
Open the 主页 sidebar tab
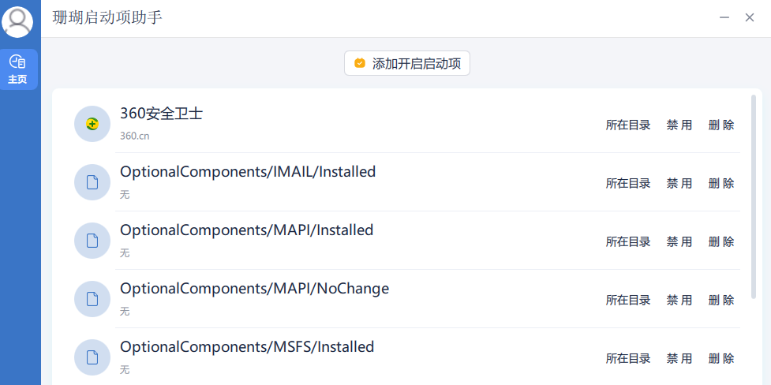pyautogui.click(x=19, y=69)
